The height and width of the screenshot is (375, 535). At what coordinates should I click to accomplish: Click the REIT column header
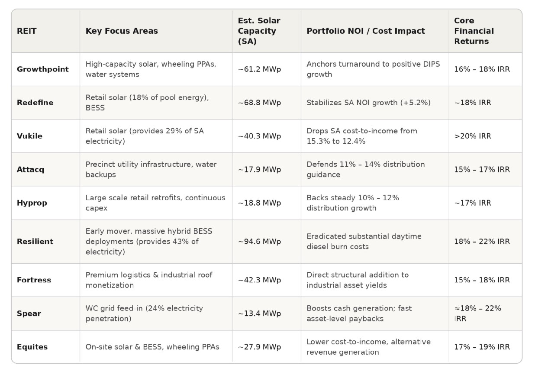click(26, 31)
